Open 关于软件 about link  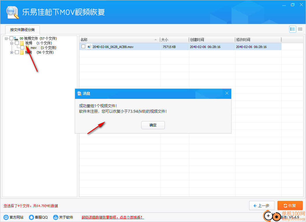pos(66,217)
